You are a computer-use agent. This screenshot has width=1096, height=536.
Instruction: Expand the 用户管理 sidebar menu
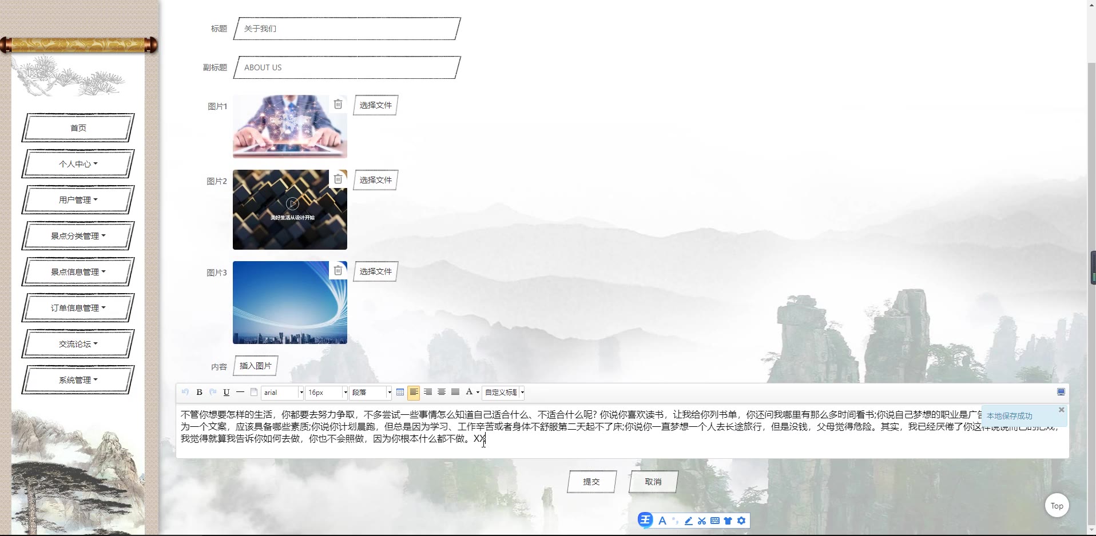tap(78, 200)
